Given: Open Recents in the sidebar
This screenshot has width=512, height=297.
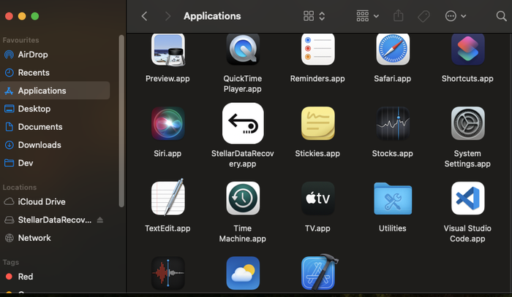Looking at the screenshot, I should [55, 72].
